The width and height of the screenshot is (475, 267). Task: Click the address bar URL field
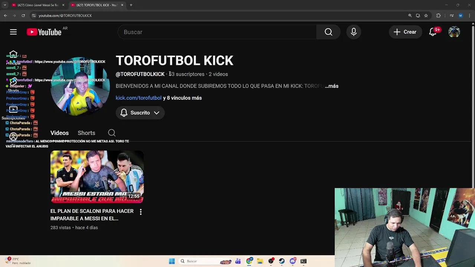[219, 16]
